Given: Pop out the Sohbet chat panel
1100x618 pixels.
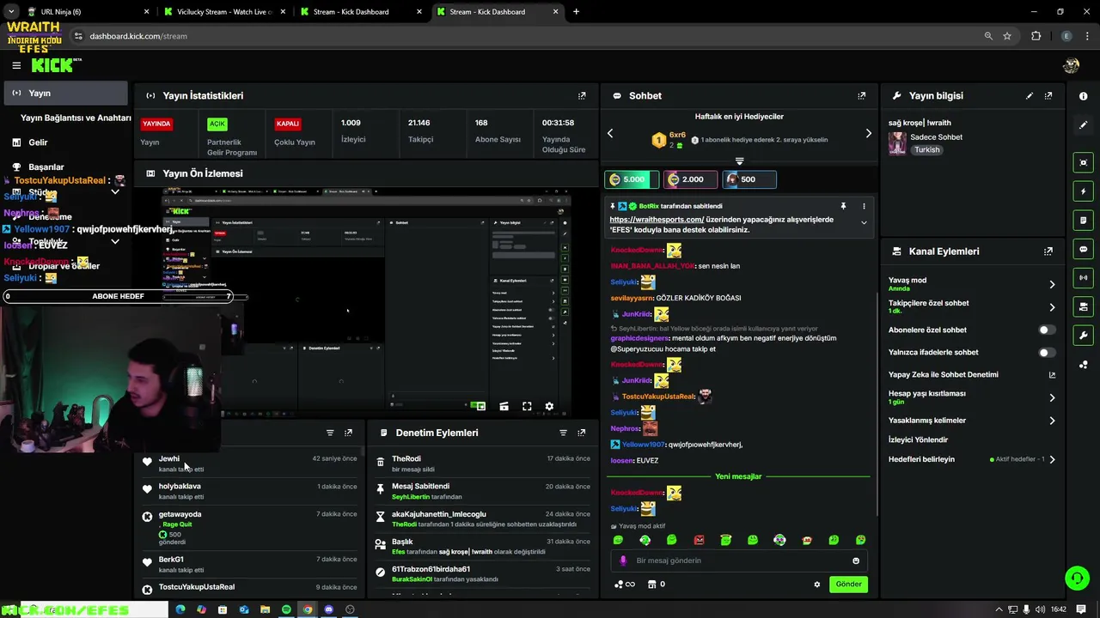Looking at the screenshot, I should coord(862,96).
